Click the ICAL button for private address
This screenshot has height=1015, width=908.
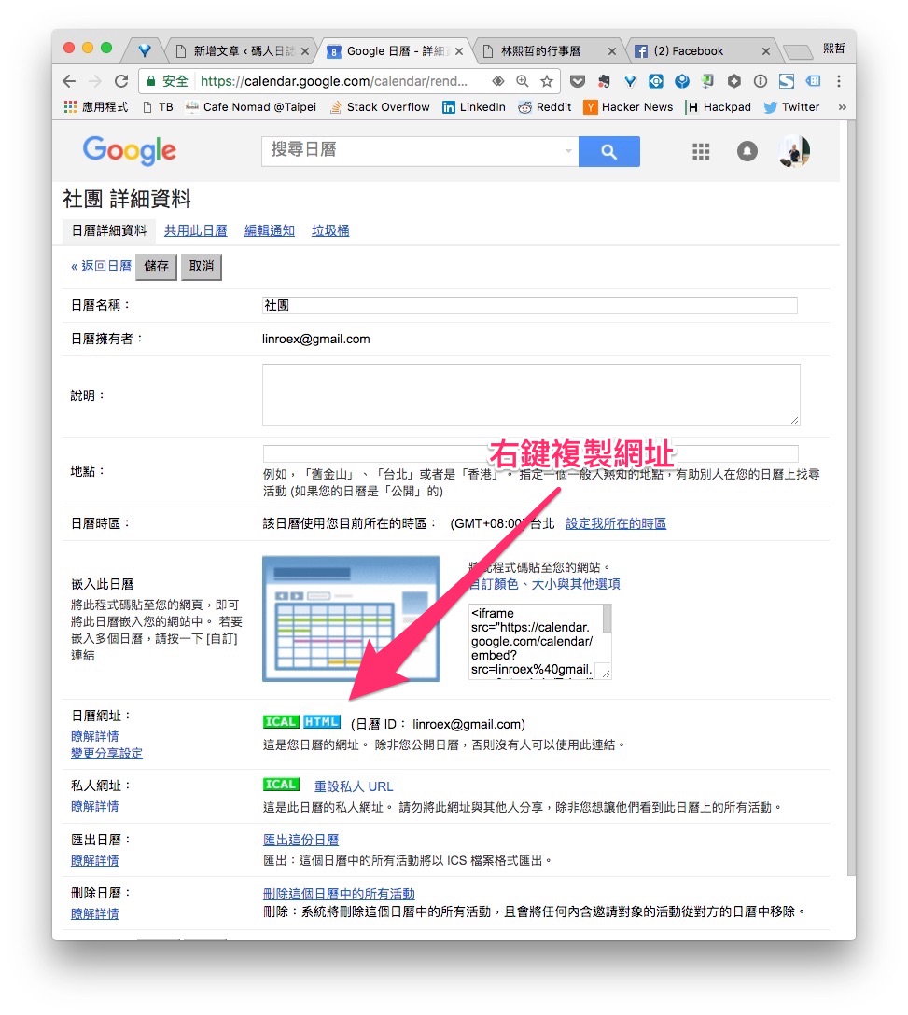(281, 785)
